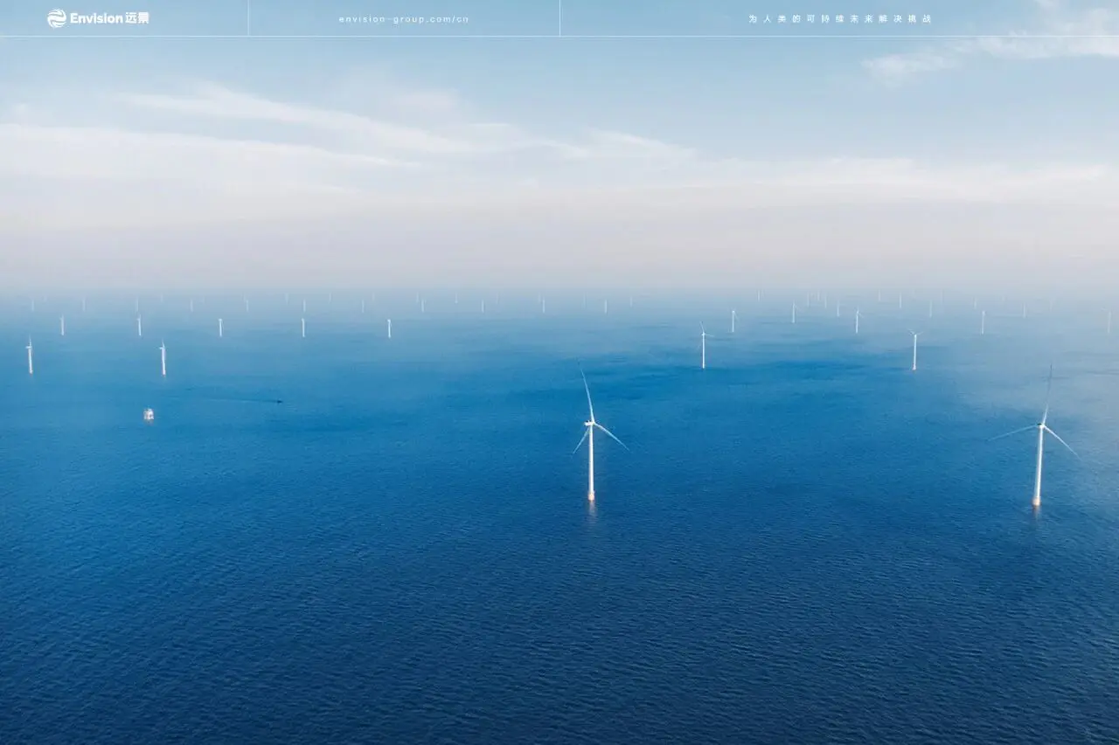This screenshot has width=1119, height=745.
Task: Click the small dark boat with wake
Action: pos(279,401)
